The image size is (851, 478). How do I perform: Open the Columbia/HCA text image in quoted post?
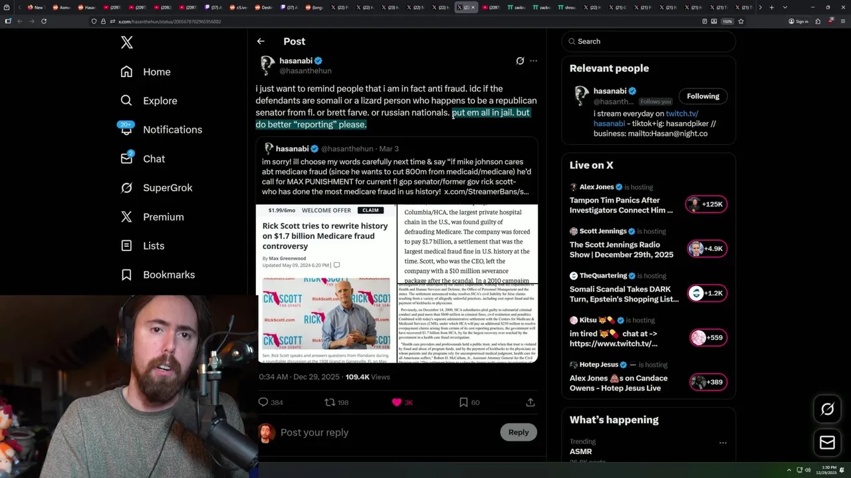point(467,244)
